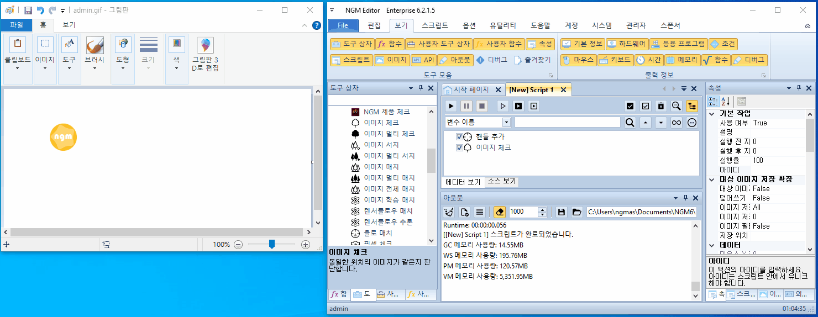818x317 pixels.
Task: Expand the 브러시 dropdown in Paint
Action: click(95, 60)
